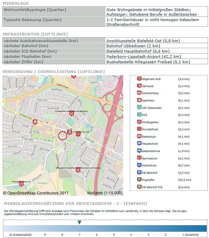Click the DB Bahnhof legend icon
Viewport: 209px width, 238px height.
tap(139, 172)
